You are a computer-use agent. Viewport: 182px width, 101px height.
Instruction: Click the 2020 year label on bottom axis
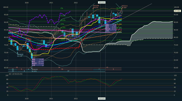pos(27,99)
